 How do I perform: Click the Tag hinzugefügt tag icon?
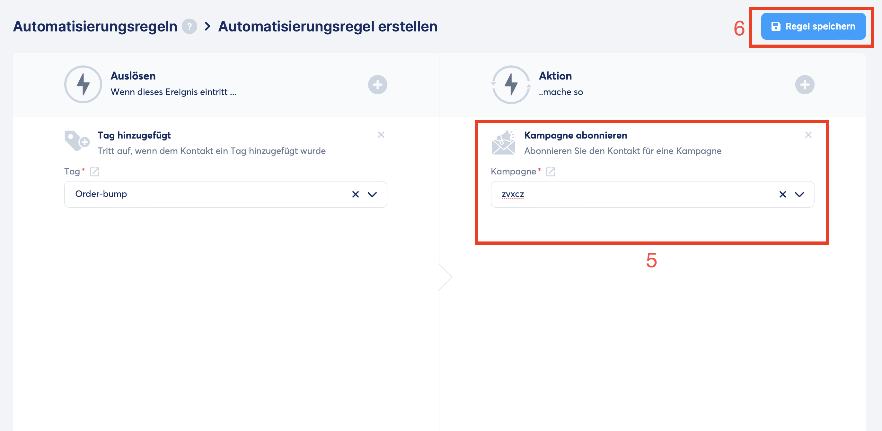tap(76, 140)
